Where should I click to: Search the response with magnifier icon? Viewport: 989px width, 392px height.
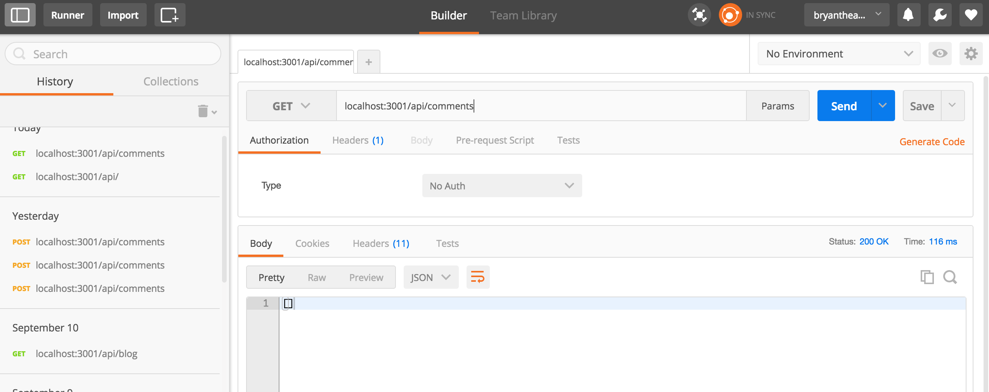950,277
